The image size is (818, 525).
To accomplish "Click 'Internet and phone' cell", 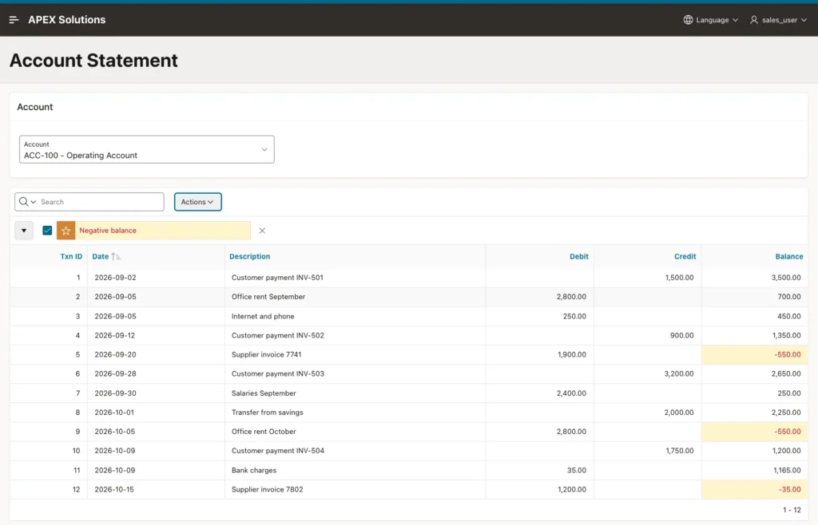I will click(x=263, y=316).
